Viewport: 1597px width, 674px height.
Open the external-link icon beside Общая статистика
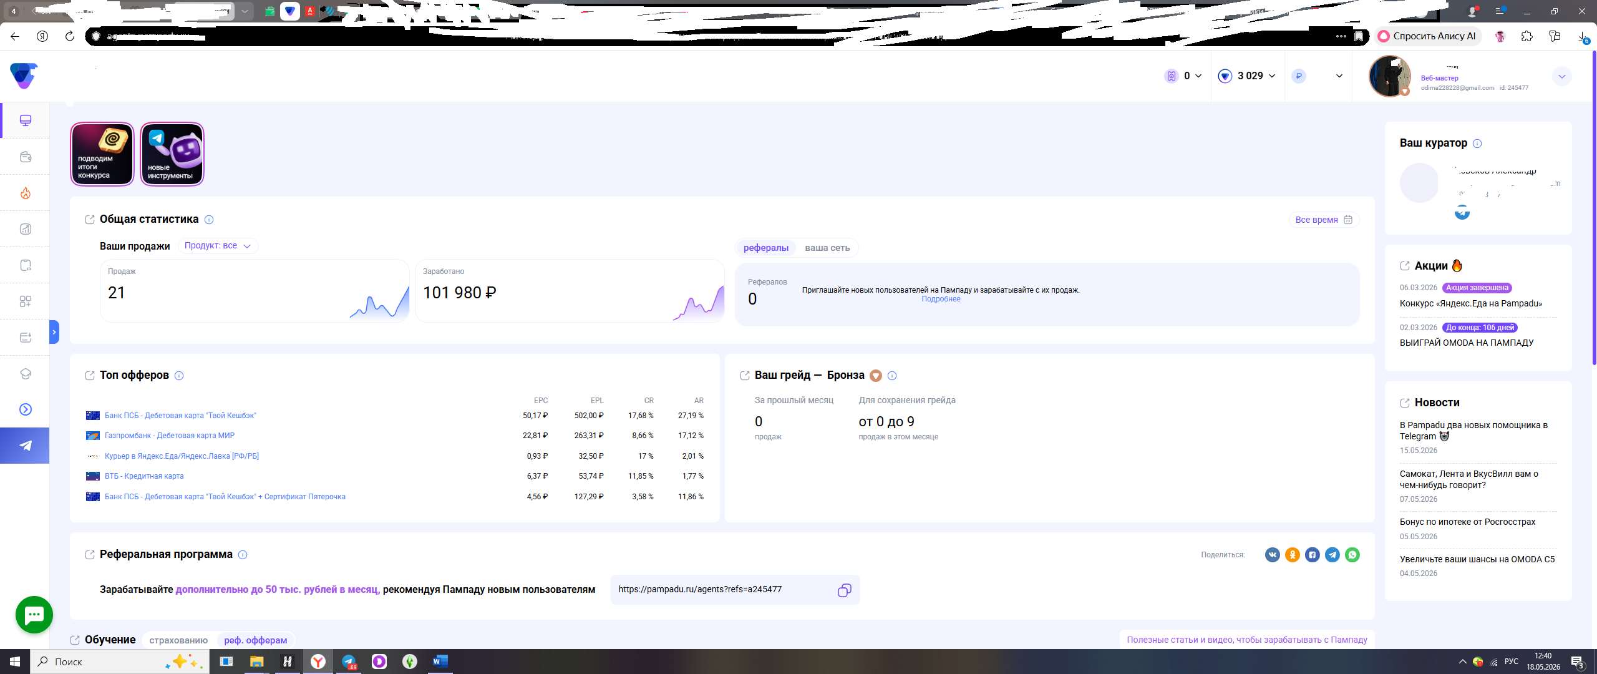coord(90,220)
